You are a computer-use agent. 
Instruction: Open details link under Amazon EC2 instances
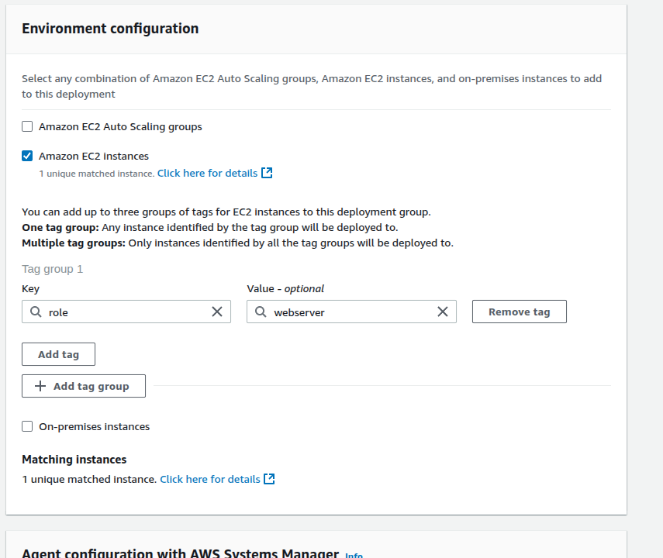coord(207,173)
